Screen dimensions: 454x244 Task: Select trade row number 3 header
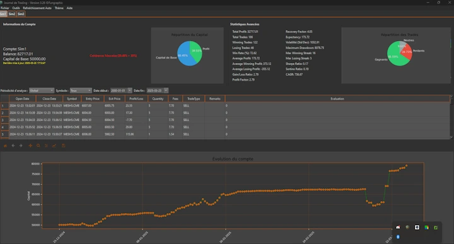click(x=4, y=120)
